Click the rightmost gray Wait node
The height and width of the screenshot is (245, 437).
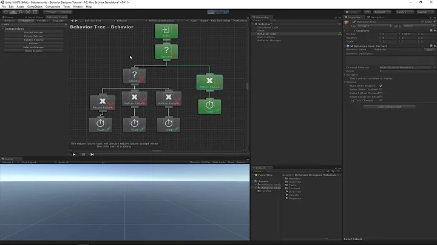click(168, 125)
